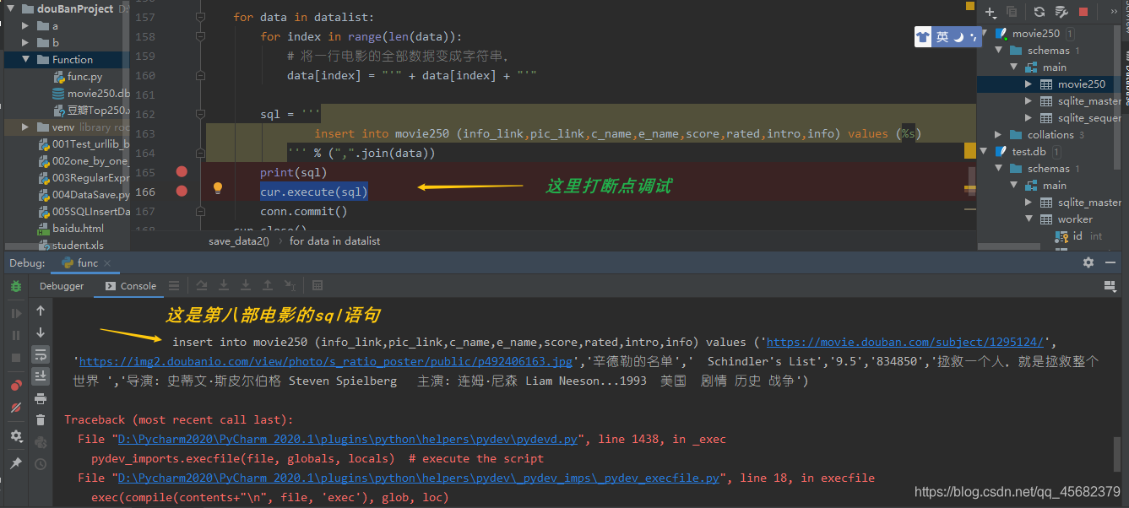This screenshot has height=508, width=1129.
Task: Click the editor vertical scrollbar marker
Action: (971, 152)
